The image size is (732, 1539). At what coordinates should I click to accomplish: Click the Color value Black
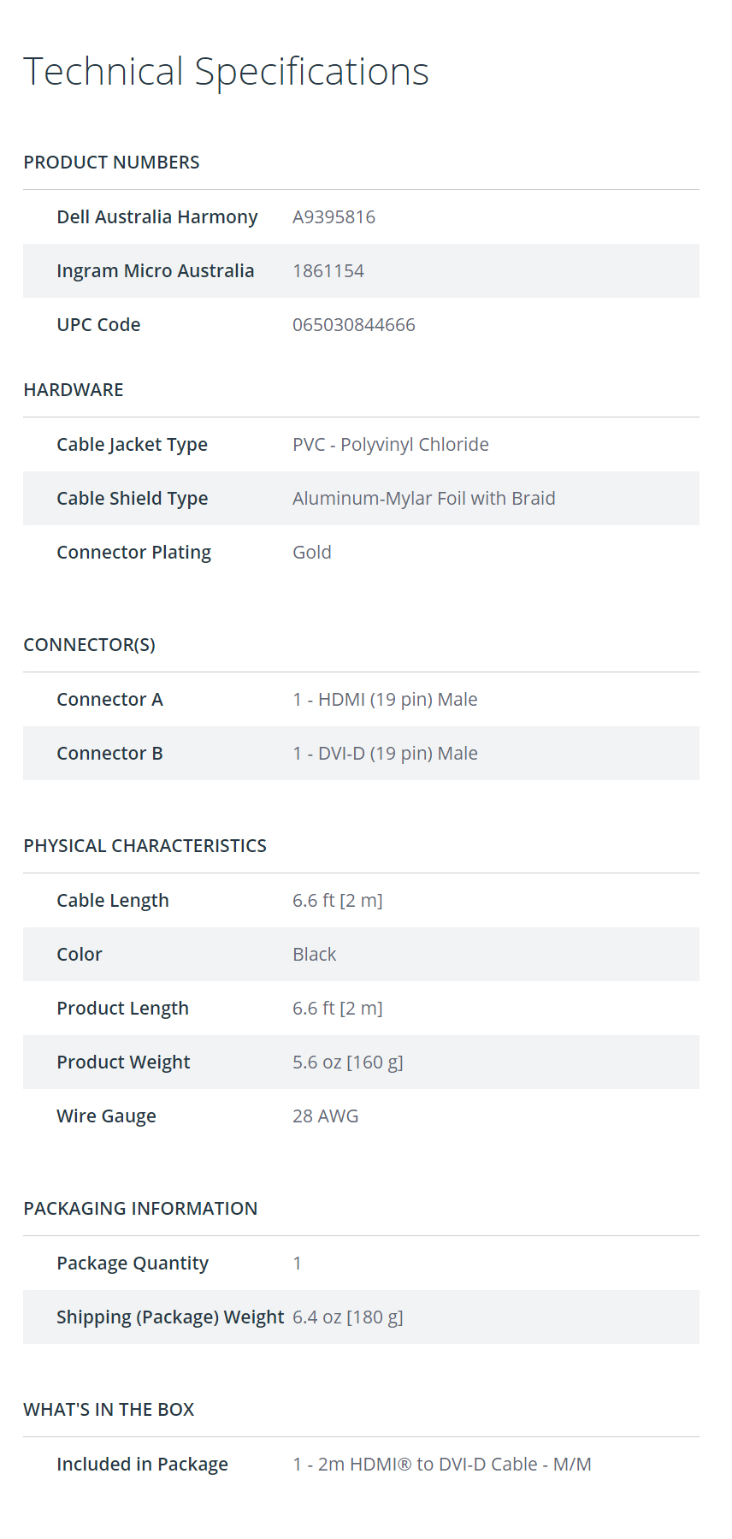315,955
